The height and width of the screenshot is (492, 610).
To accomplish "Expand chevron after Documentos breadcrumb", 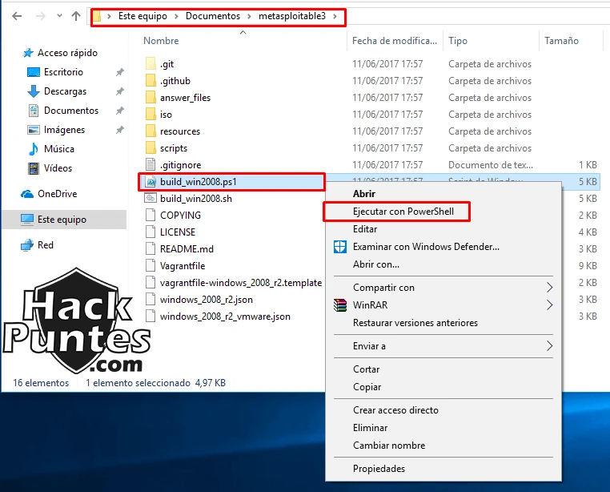I will pos(250,16).
